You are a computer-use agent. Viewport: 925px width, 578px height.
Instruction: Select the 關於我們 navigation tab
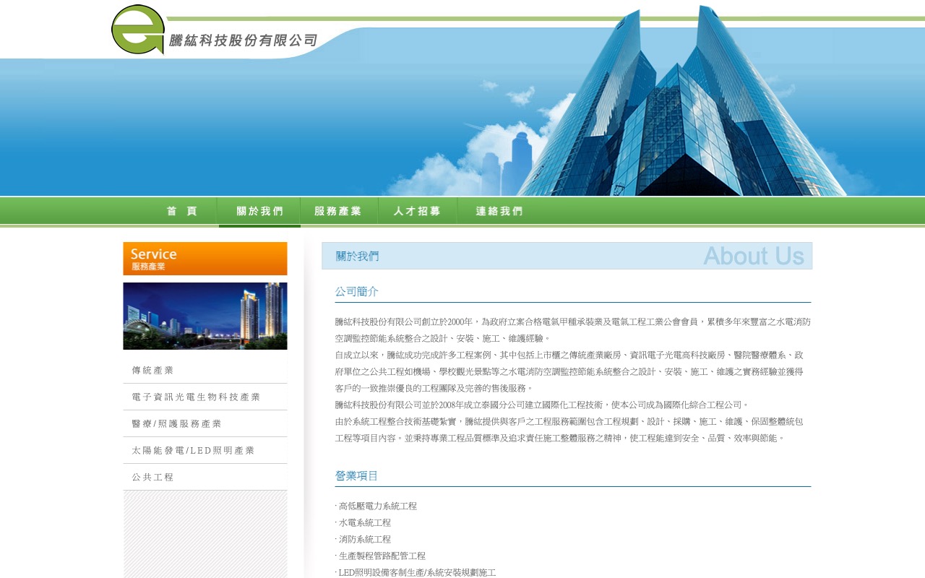259,211
